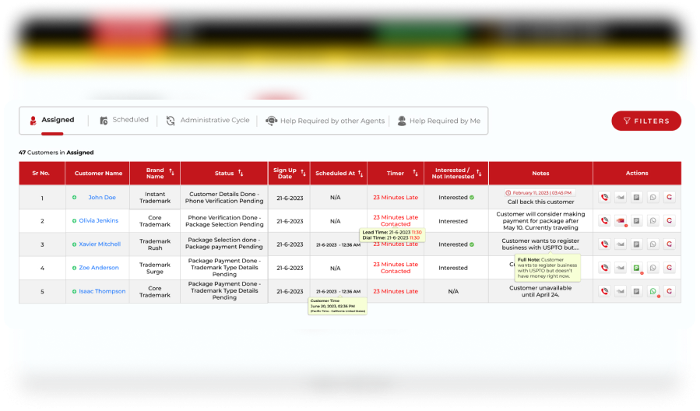700x411 pixels.
Task: Open WhatsApp chat for Isaac Thompson
Action: point(653,291)
